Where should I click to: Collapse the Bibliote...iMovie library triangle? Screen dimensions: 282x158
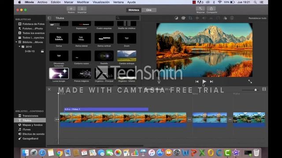(x=16, y=42)
